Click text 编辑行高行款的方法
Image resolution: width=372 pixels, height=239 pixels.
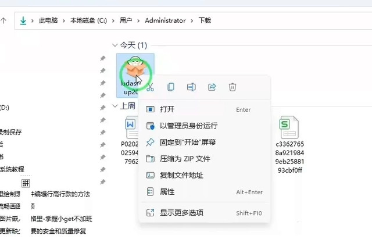(x=63, y=194)
